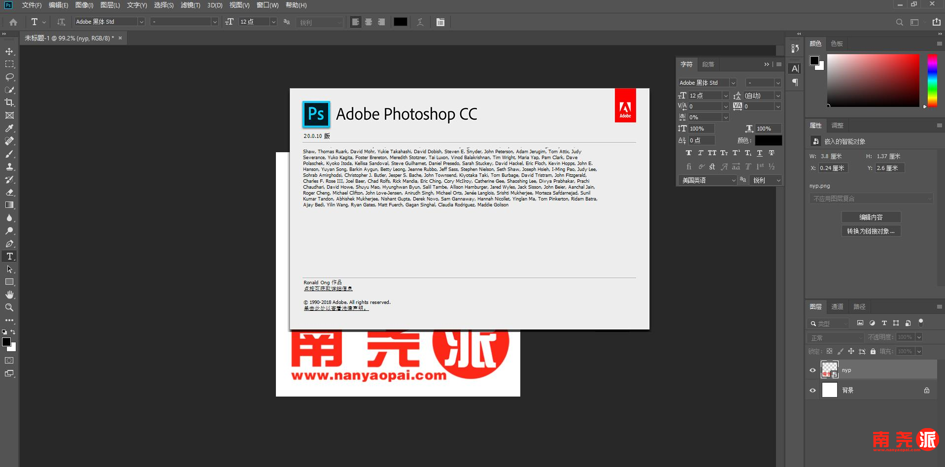
Task: Toggle underline in Character panel
Action: point(760,153)
